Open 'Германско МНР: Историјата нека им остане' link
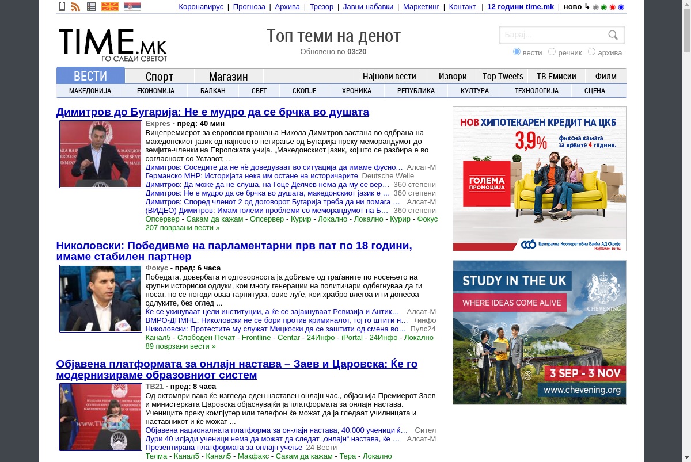The width and height of the screenshot is (691, 462). coord(252,176)
